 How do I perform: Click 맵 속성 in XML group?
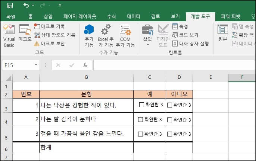coord(243,26)
